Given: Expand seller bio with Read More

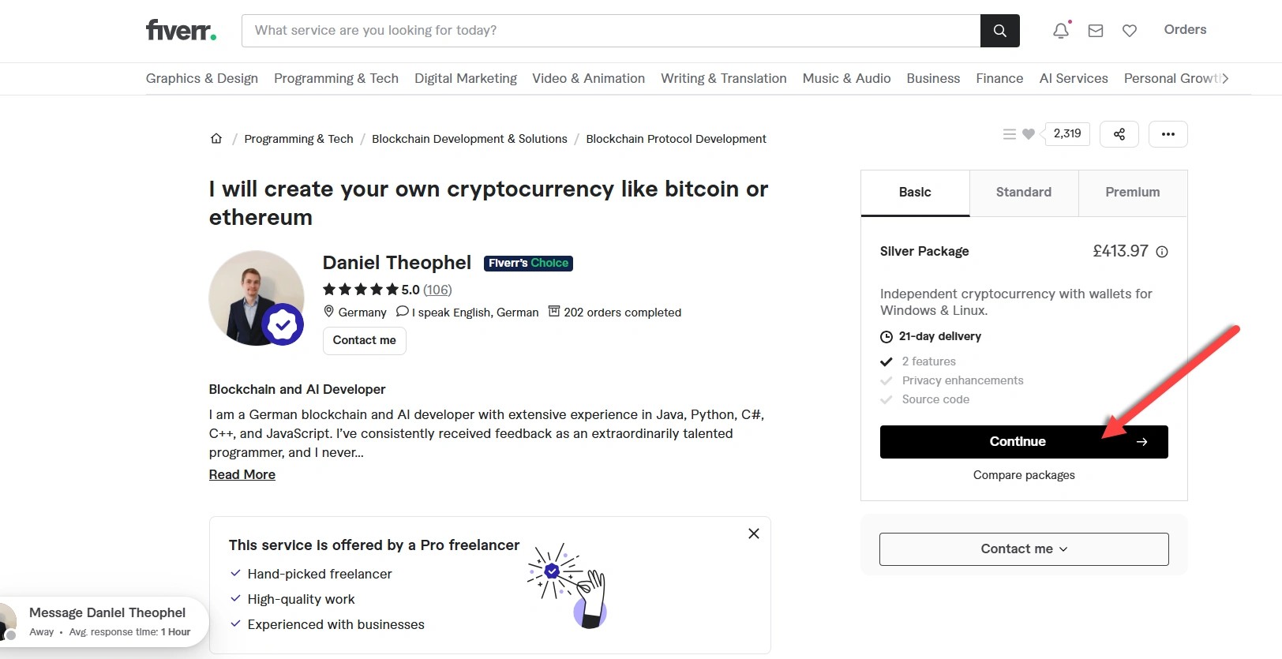Looking at the screenshot, I should click(x=242, y=474).
